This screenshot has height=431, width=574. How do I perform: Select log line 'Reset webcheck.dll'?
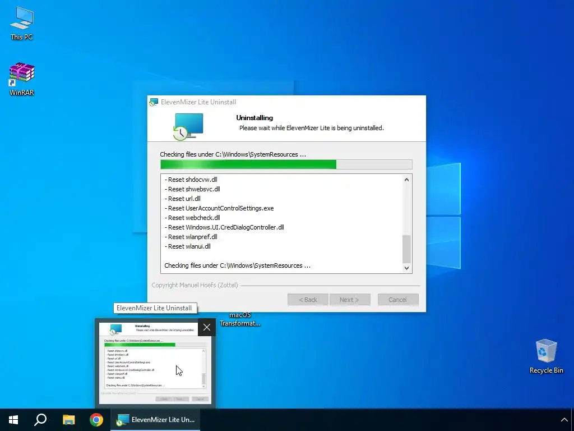(x=192, y=218)
